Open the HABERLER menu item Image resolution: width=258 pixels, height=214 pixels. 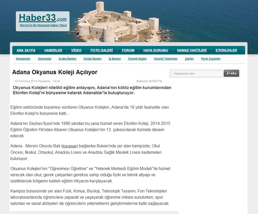53,50
